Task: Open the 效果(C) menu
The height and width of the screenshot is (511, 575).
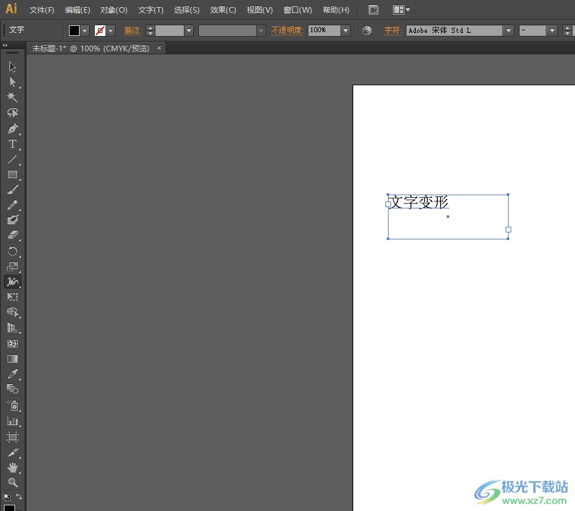Action: pos(223,10)
